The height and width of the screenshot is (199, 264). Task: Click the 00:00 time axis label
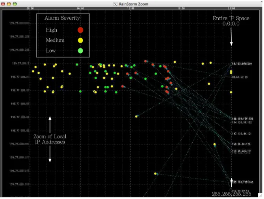click(30, 8)
